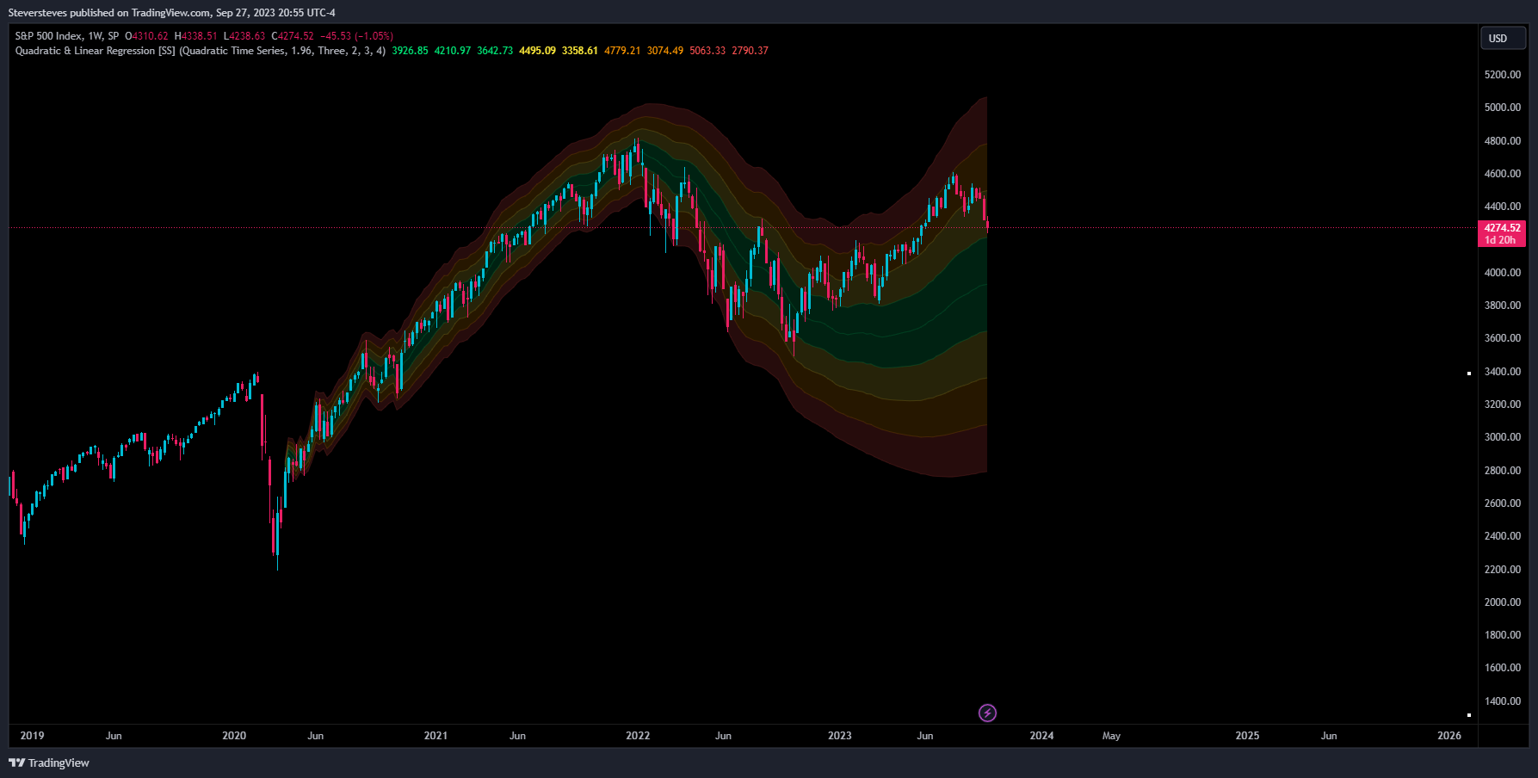Click the 2021 label on time axis
Image resolution: width=1538 pixels, height=778 pixels.
click(x=435, y=736)
